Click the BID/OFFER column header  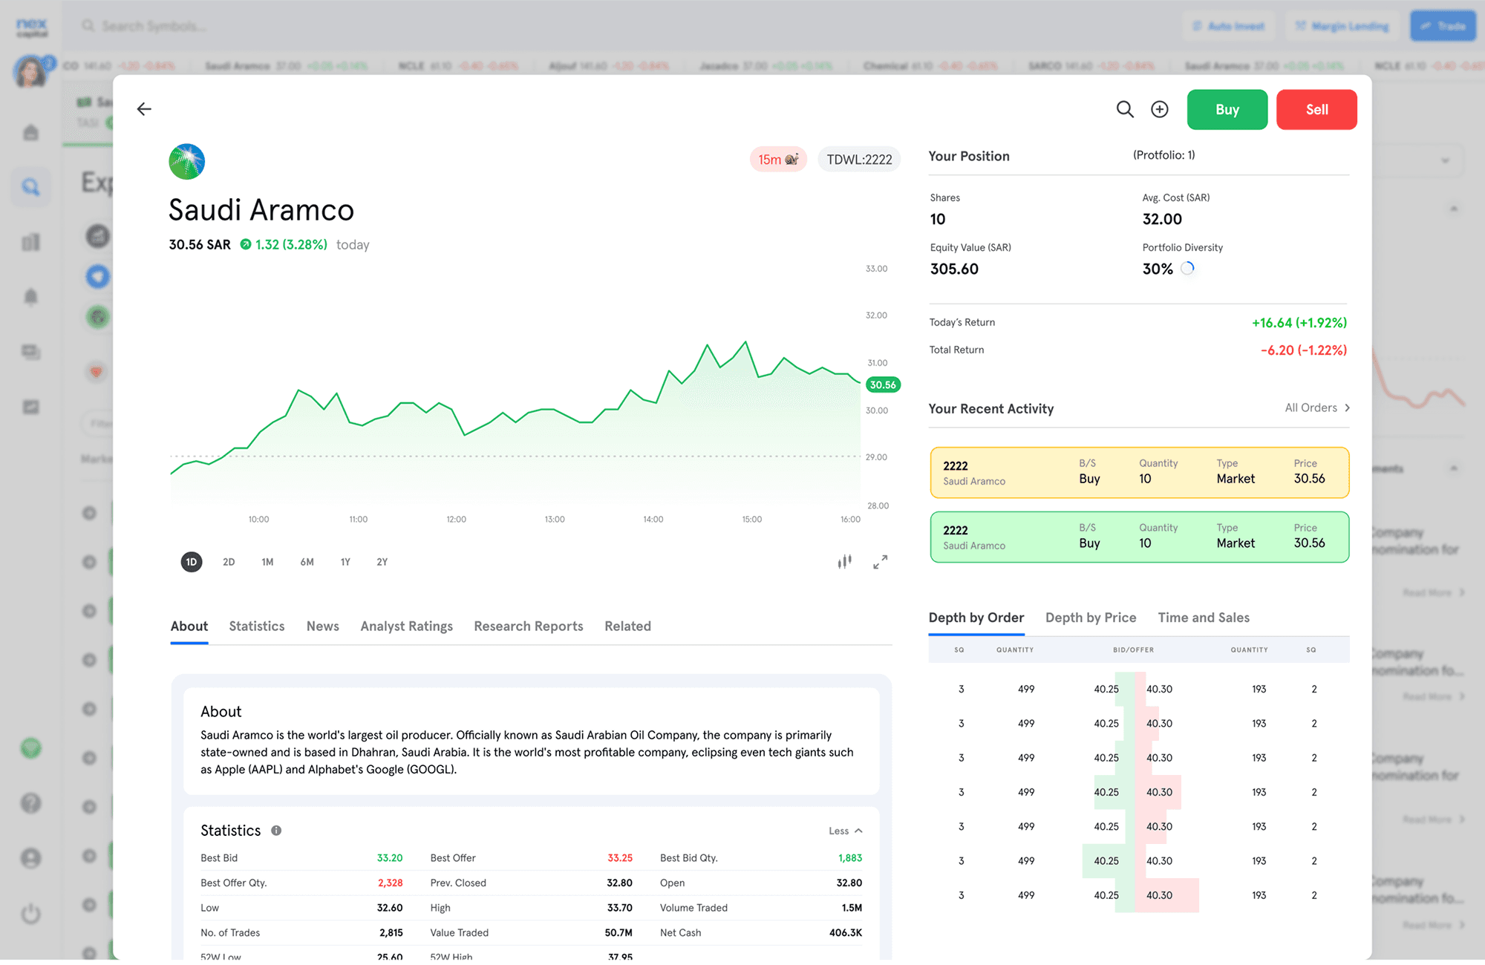1133,650
